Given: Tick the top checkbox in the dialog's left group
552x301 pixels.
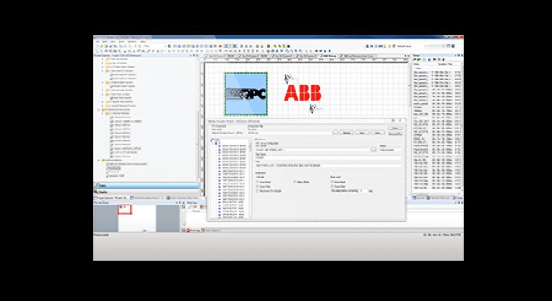Looking at the screenshot, I should (x=257, y=182).
